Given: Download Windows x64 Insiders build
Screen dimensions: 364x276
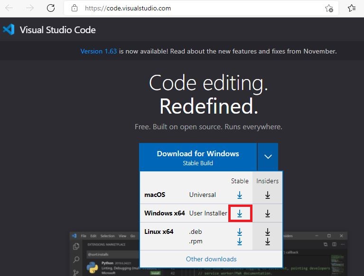Looking at the screenshot, I should tap(268, 214).
